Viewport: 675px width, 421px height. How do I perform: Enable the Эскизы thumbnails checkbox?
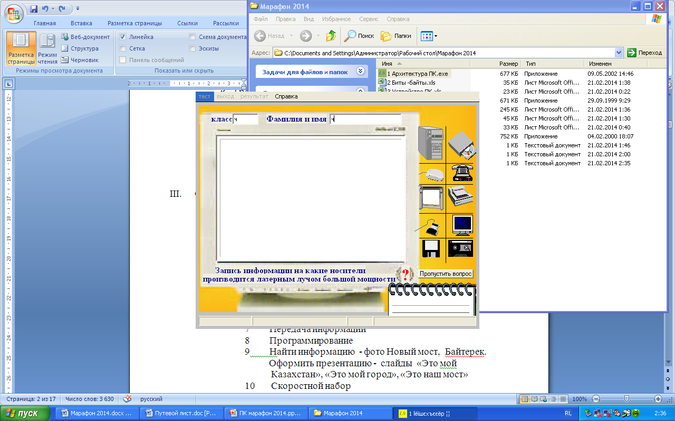[192, 48]
